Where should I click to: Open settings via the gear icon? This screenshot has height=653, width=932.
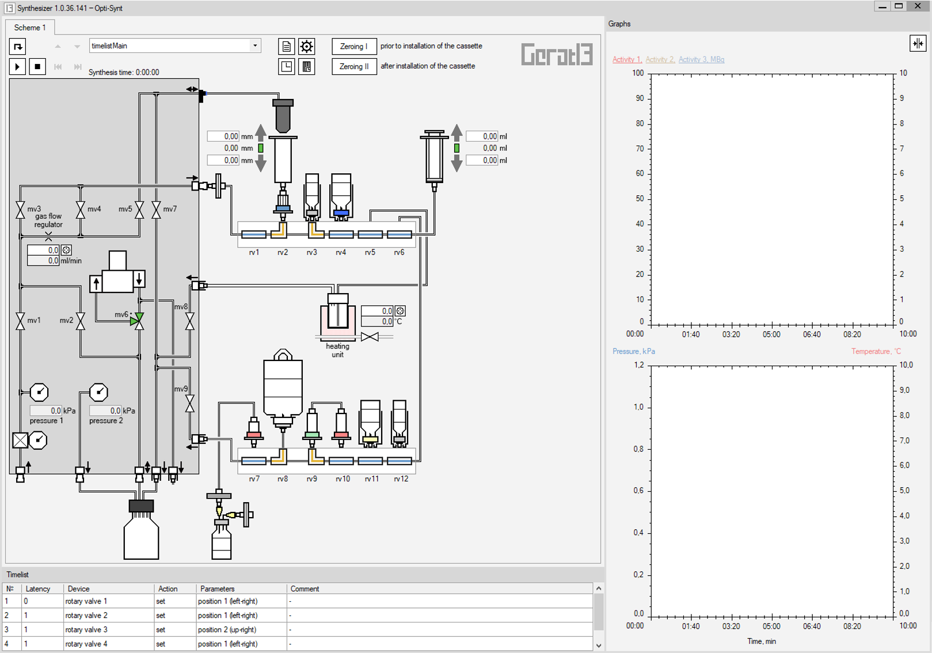pyautogui.click(x=307, y=46)
